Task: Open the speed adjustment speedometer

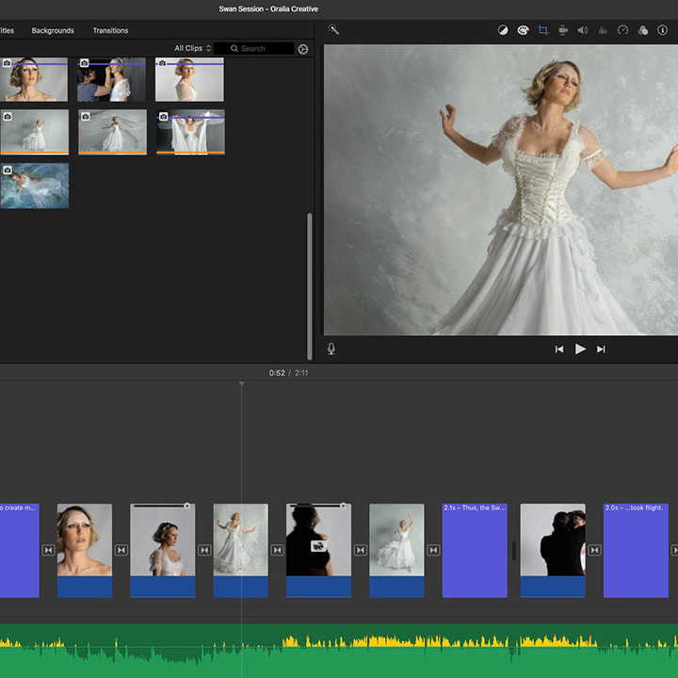Action: pyautogui.click(x=622, y=30)
